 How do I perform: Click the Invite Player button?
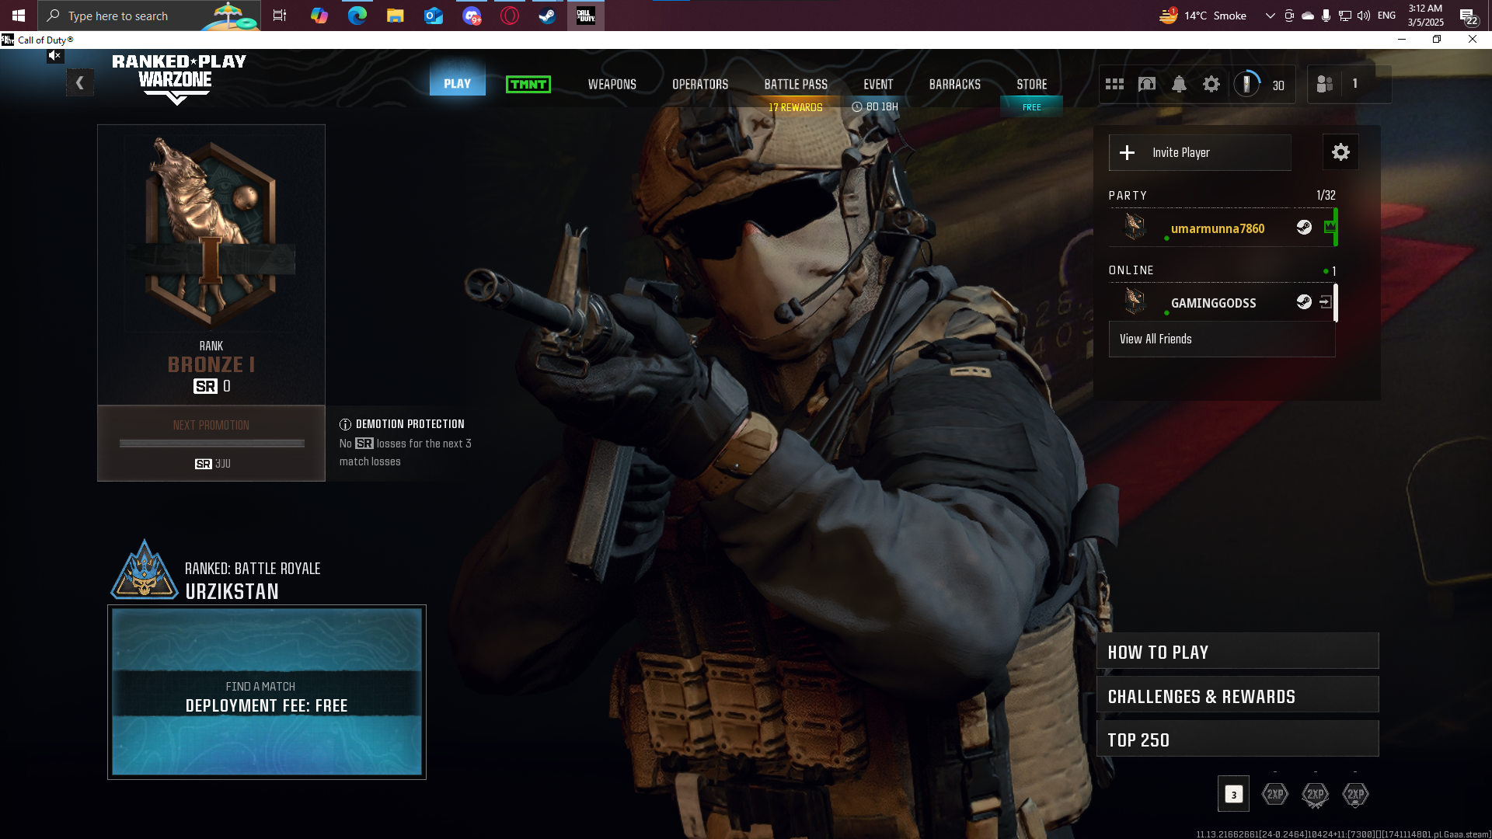click(1200, 152)
